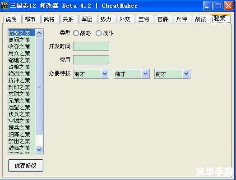Select 缩地之策 in the list

click(x=22, y=60)
